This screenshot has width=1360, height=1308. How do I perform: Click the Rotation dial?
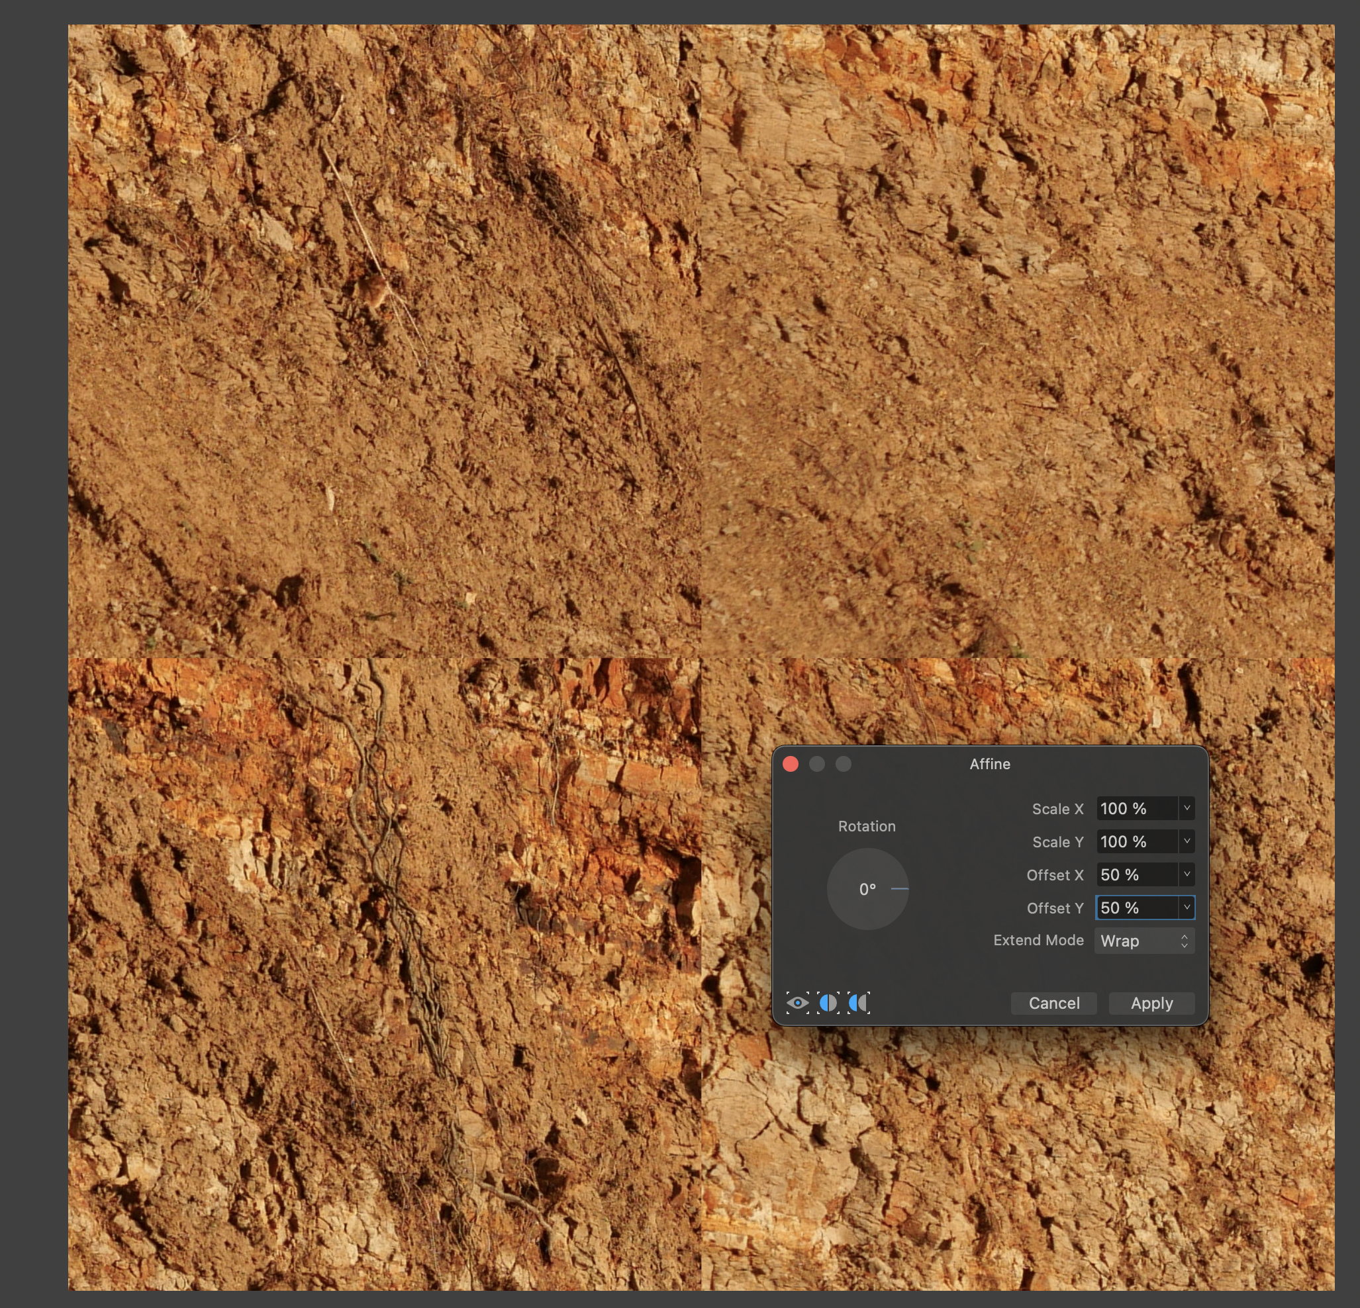(x=867, y=889)
